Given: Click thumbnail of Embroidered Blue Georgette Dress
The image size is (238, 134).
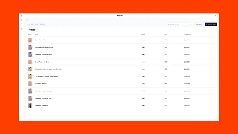Looking at the screenshot, I should [x=30, y=47].
